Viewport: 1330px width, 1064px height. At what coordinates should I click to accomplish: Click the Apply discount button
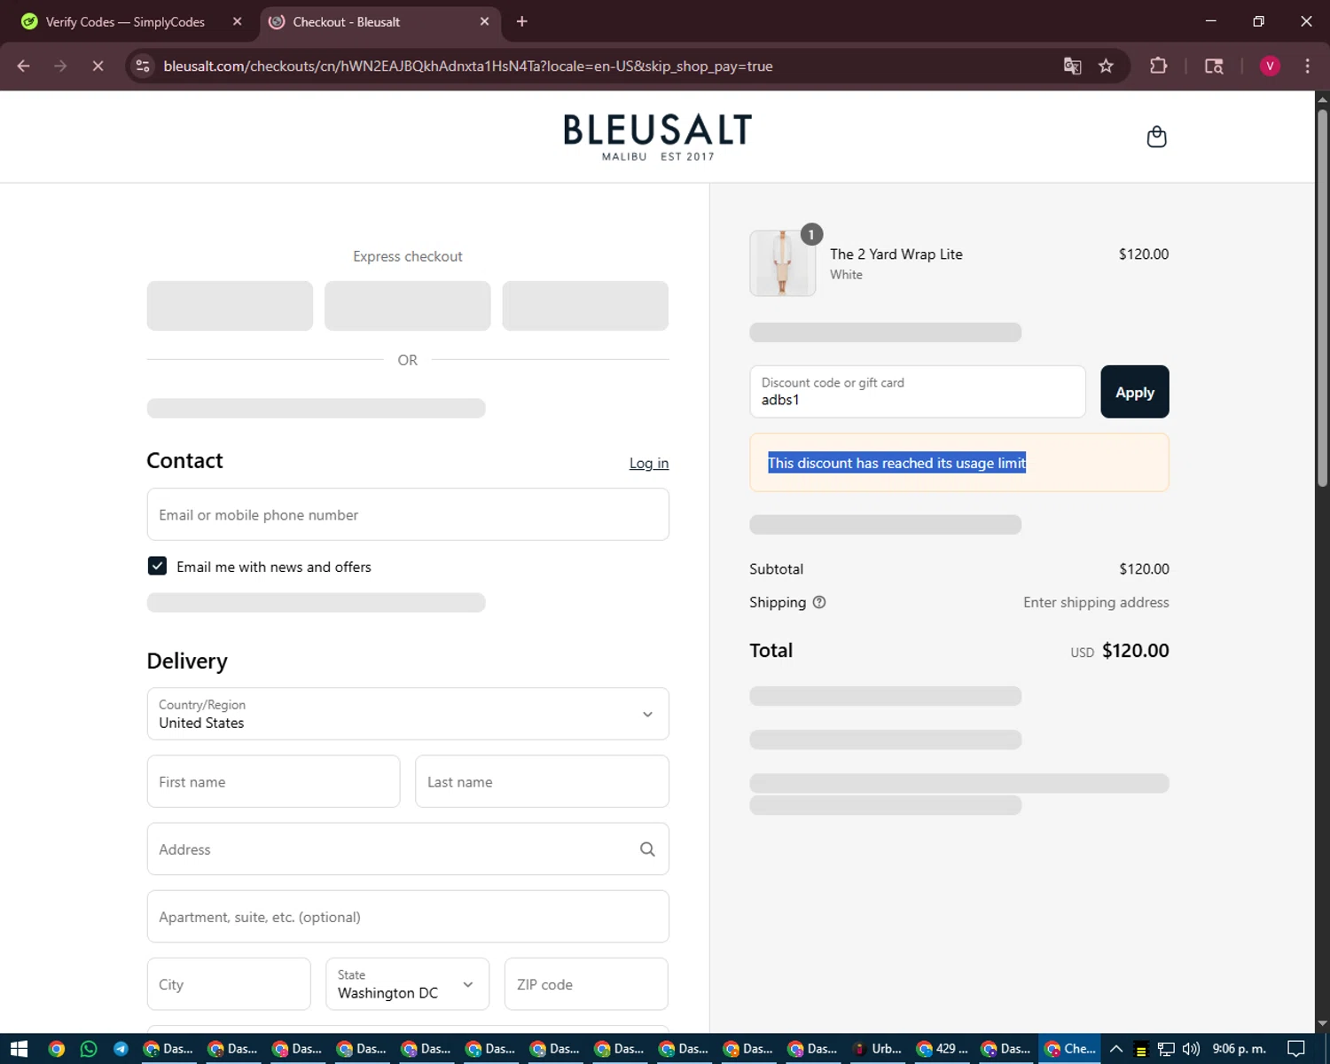click(x=1134, y=392)
